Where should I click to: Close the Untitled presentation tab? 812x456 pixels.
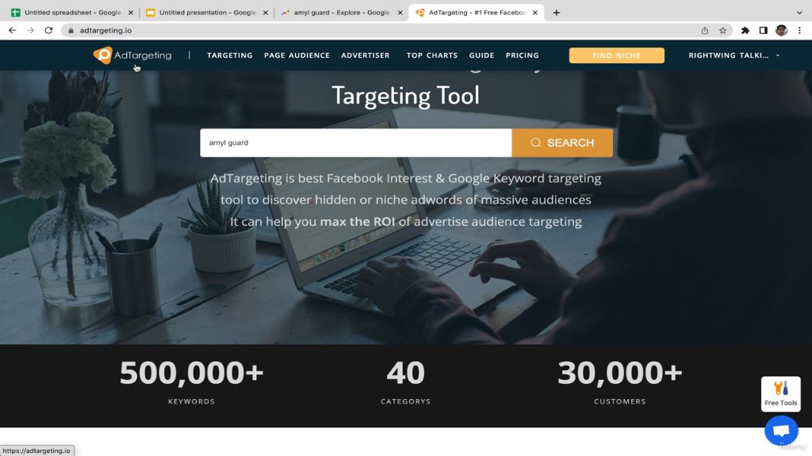pyautogui.click(x=265, y=13)
